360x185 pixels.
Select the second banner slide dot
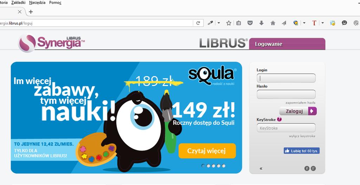208,166
